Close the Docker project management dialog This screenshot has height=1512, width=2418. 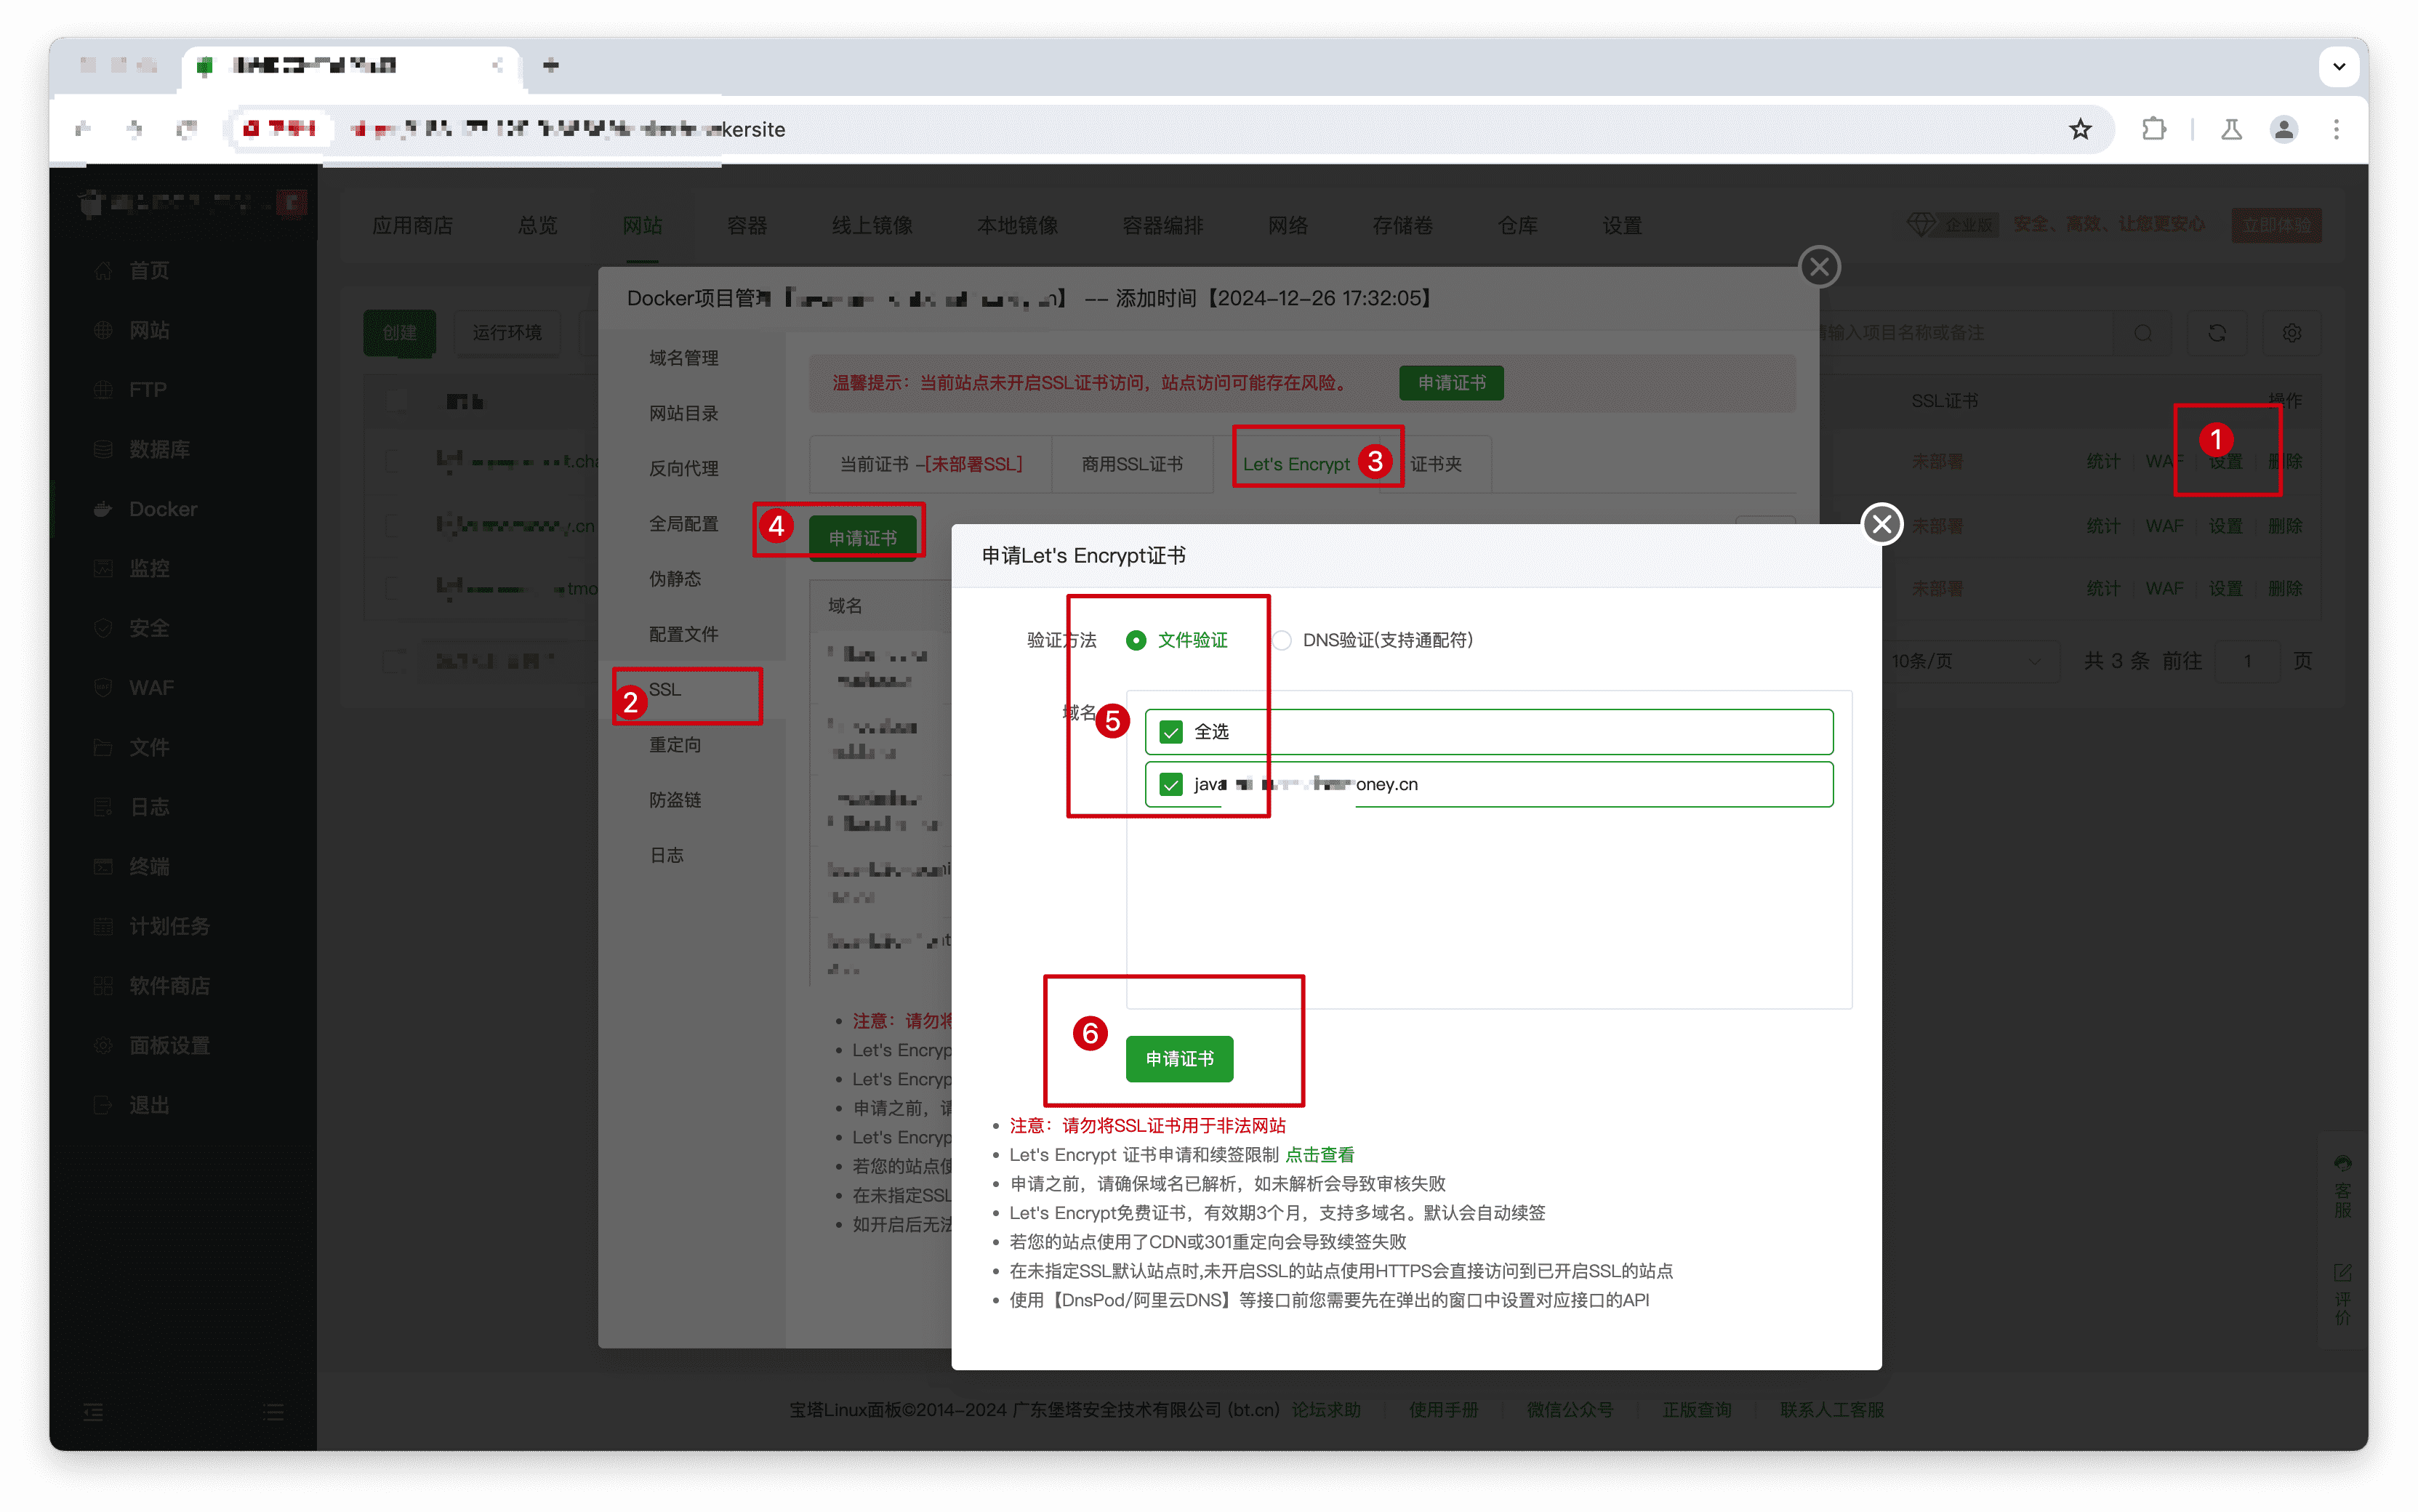1819,267
